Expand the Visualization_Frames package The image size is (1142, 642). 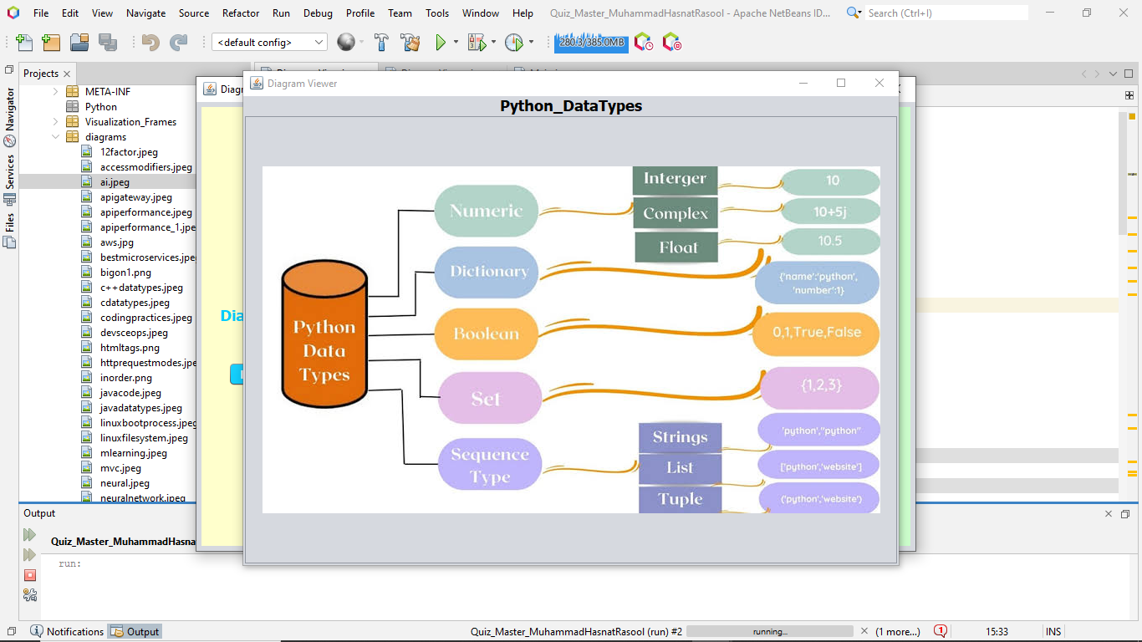(56, 121)
